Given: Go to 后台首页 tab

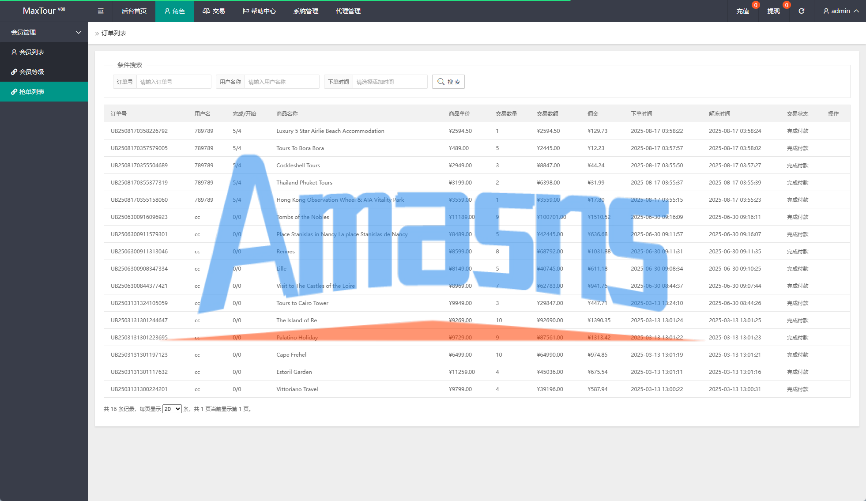Looking at the screenshot, I should [134, 11].
